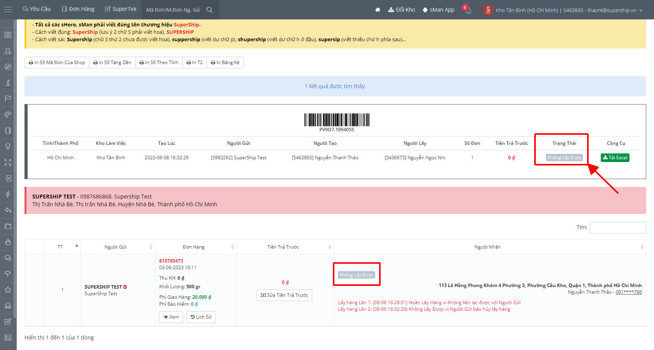
Task: Focus the order code search field
Action: [x=173, y=10]
